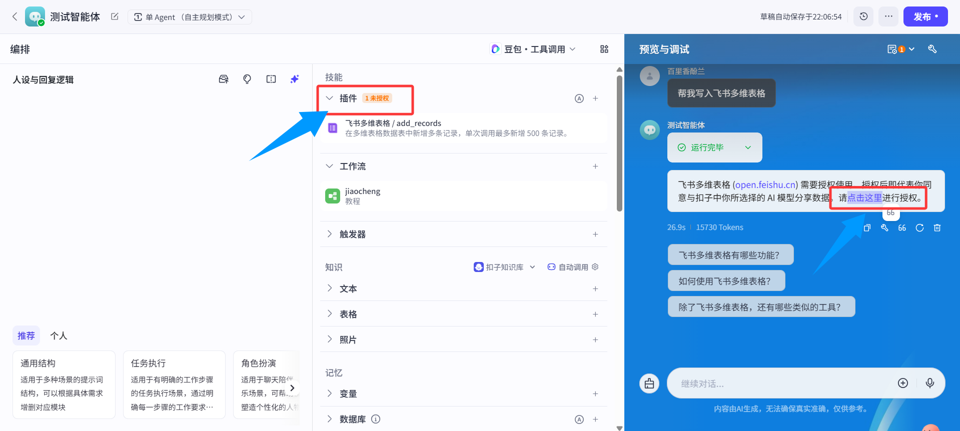Open the more options ellipsis menu
960x431 pixels.
[888, 16]
